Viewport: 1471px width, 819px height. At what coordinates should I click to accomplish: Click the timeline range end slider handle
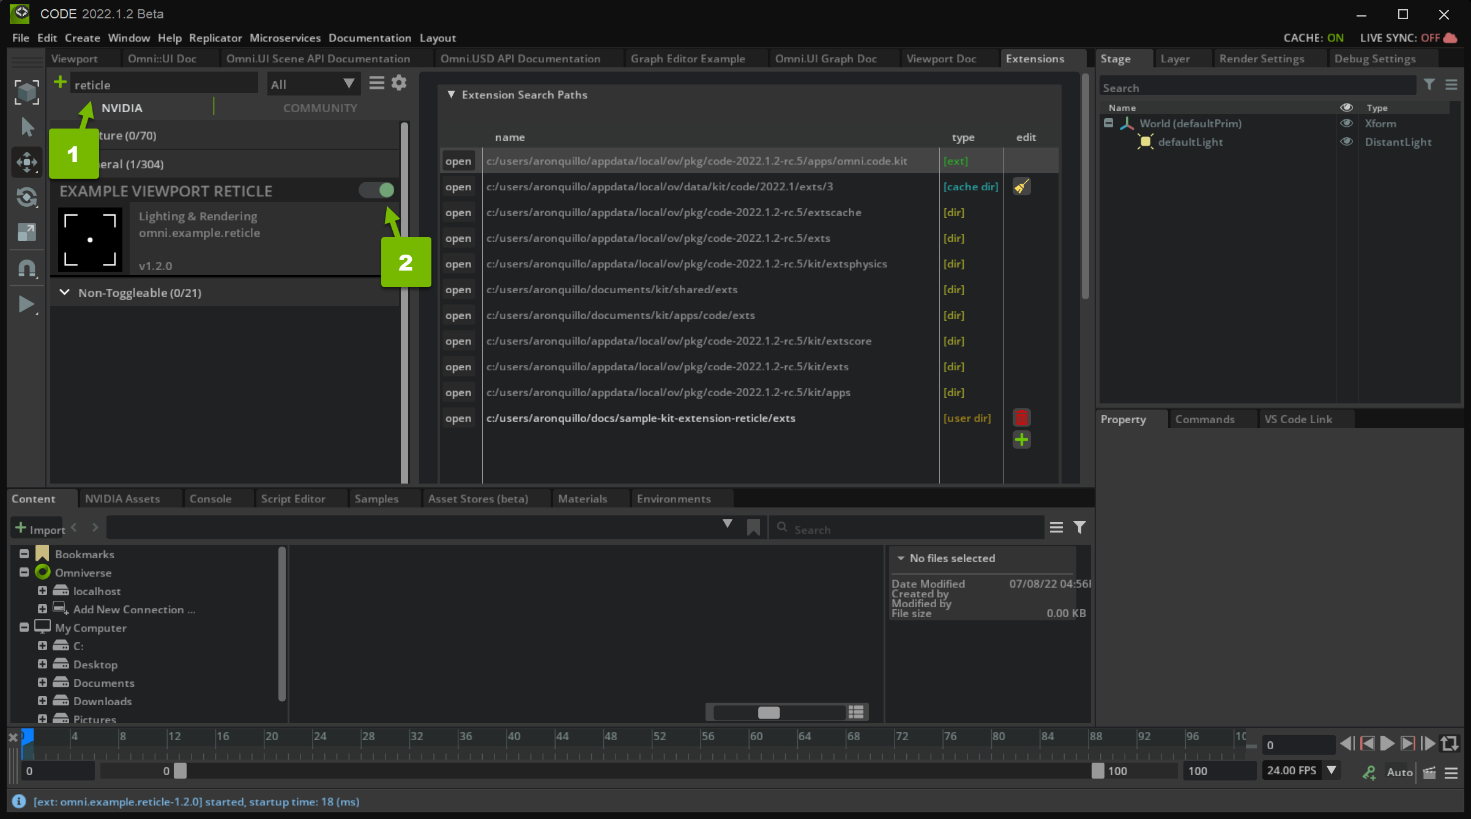click(x=1098, y=771)
